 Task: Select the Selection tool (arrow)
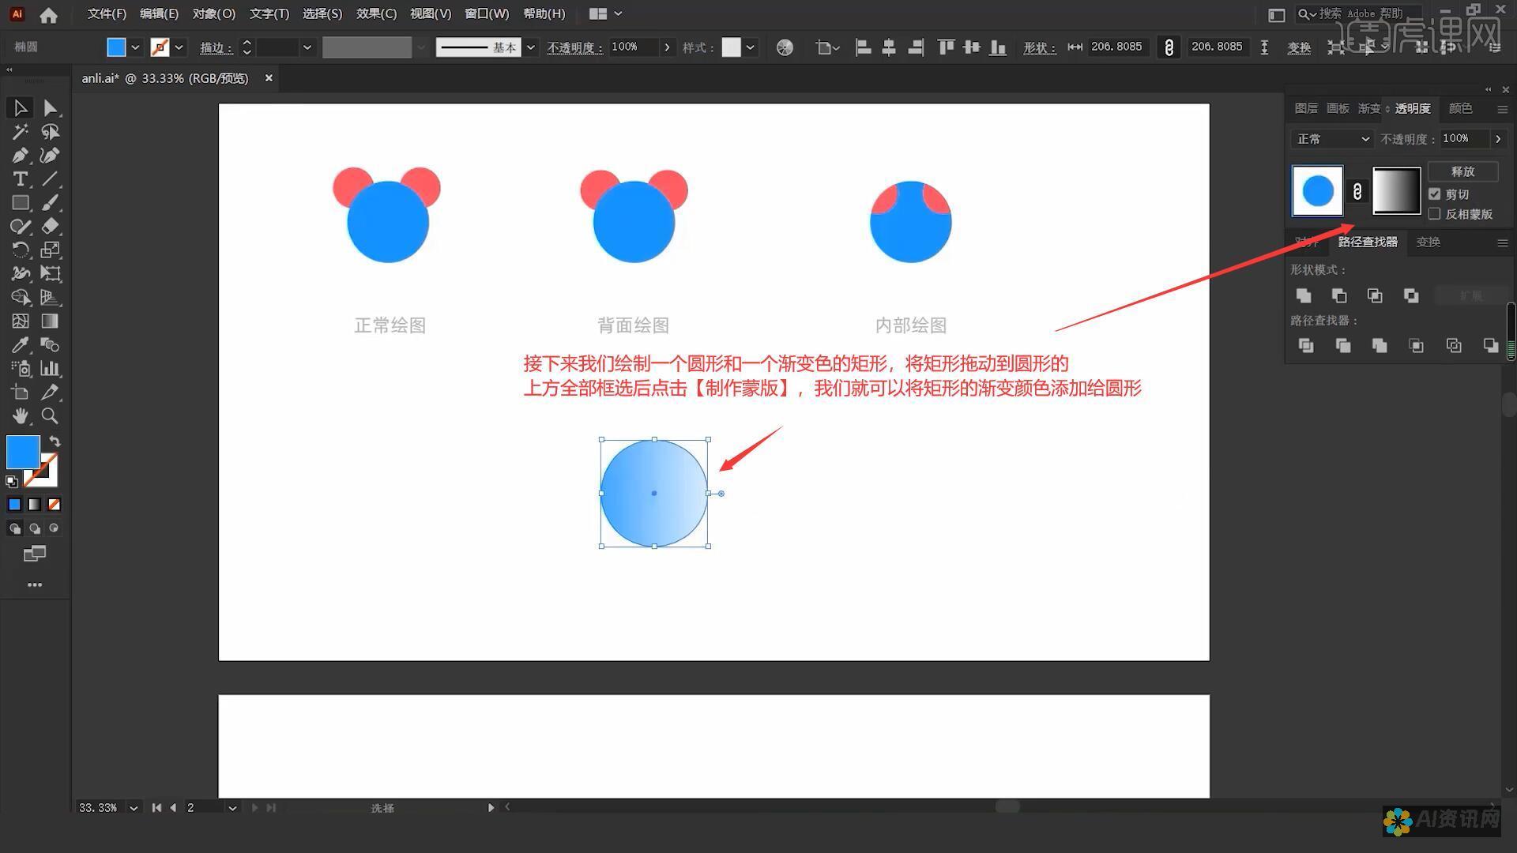coord(19,107)
